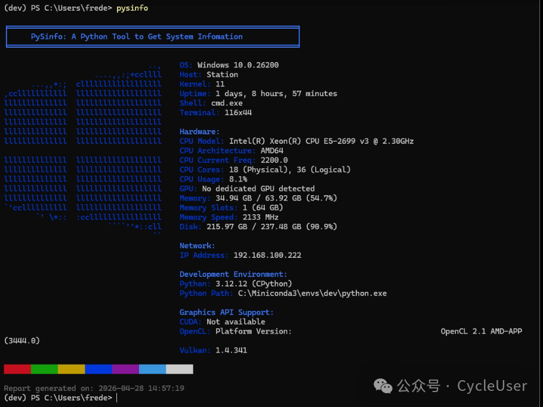The height and width of the screenshot is (407, 543).
Task: Click the Kernel value '11'
Action: point(220,84)
